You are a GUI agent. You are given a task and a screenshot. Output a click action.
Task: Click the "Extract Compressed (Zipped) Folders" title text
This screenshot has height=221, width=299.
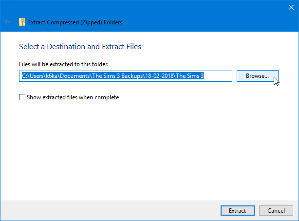coord(75,22)
